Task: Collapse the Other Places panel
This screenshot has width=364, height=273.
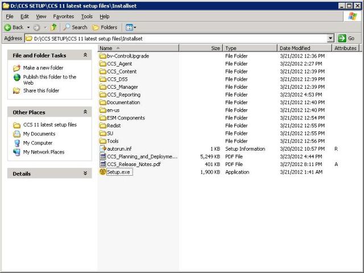Action: pos(85,112)
